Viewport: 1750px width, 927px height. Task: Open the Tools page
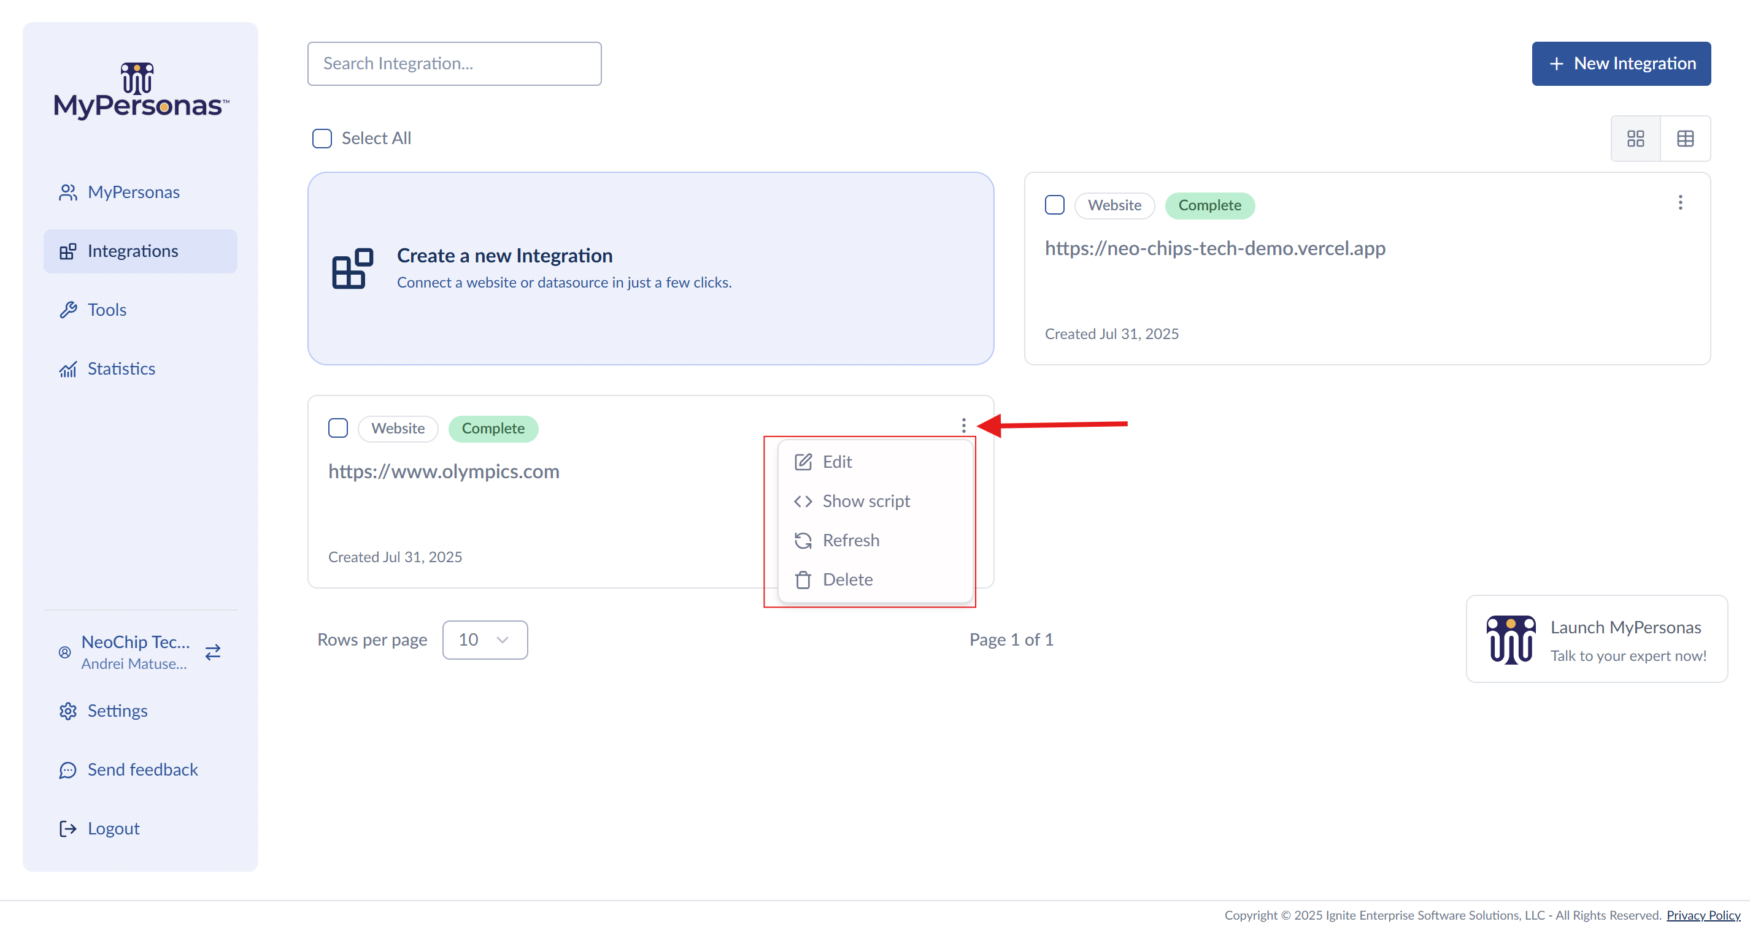point(140,310)
